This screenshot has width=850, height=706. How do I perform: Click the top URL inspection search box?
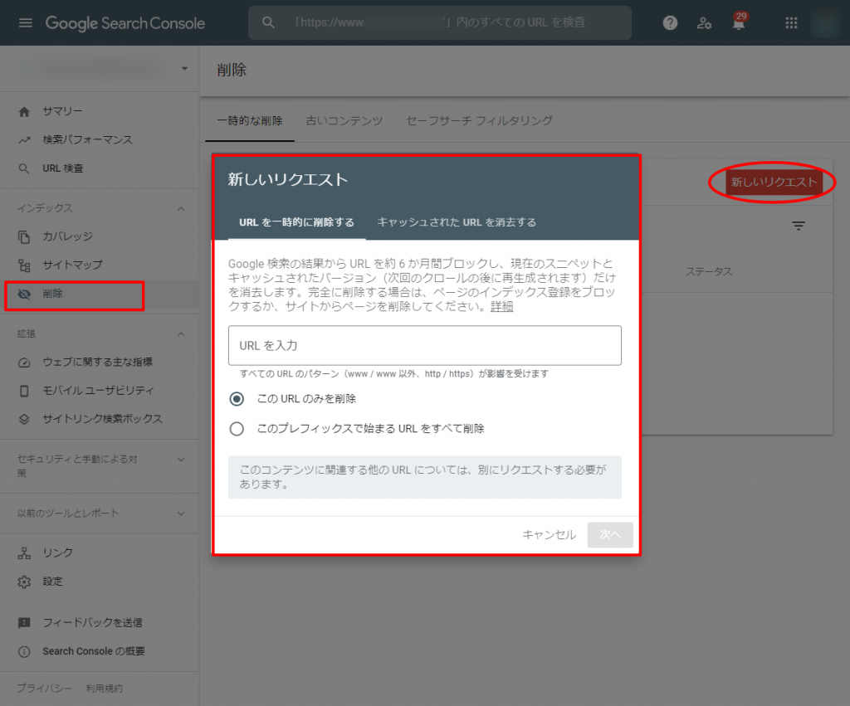(x=440, y=22)
